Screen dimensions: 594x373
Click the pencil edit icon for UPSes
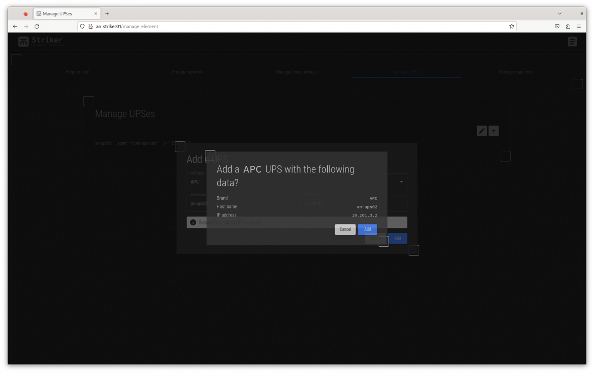click(x=482, y=131)
